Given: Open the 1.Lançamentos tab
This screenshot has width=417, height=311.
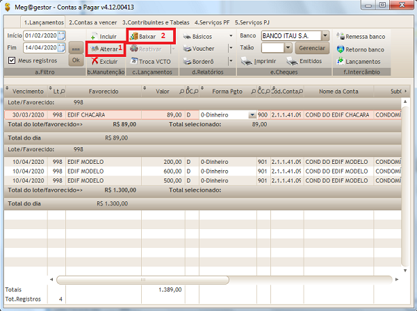Looking at the screenshot, I should [44, 23].
